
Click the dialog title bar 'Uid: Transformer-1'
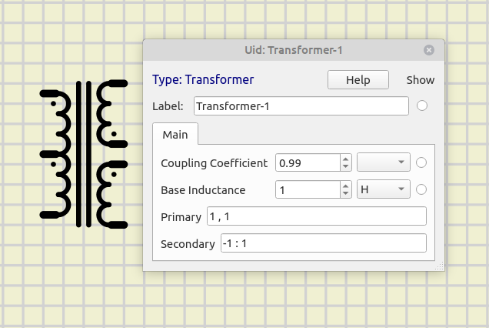point(292,50)
